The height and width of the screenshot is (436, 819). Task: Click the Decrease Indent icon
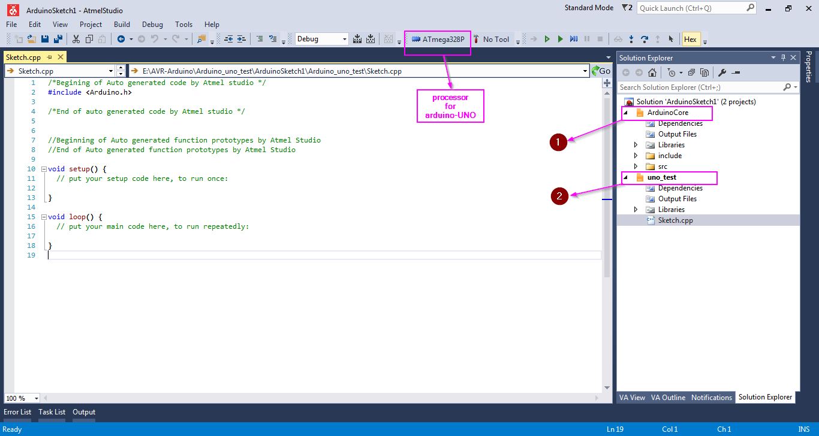tap(228, 39)
